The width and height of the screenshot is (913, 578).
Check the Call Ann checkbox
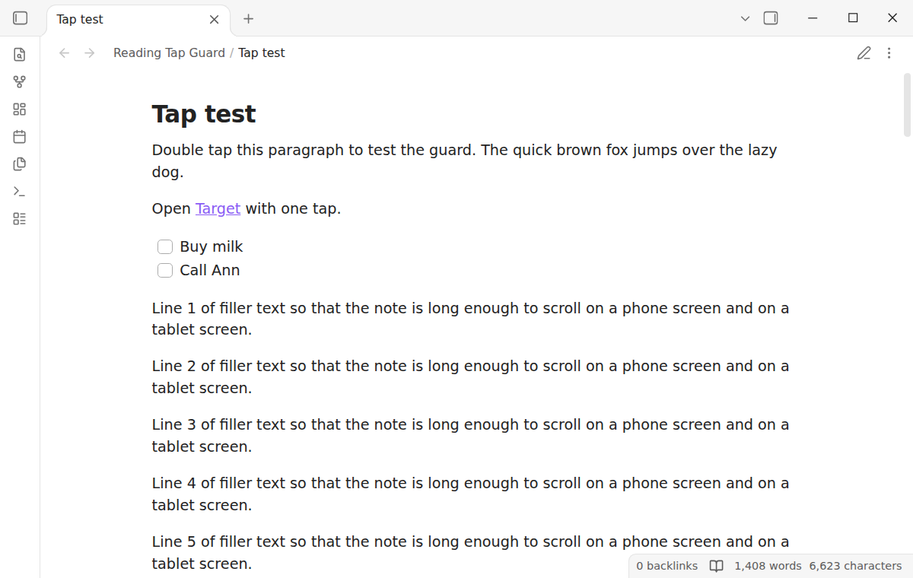point(165,270)
